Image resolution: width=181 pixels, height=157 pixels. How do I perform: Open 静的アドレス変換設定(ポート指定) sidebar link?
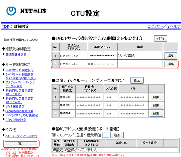20,92
